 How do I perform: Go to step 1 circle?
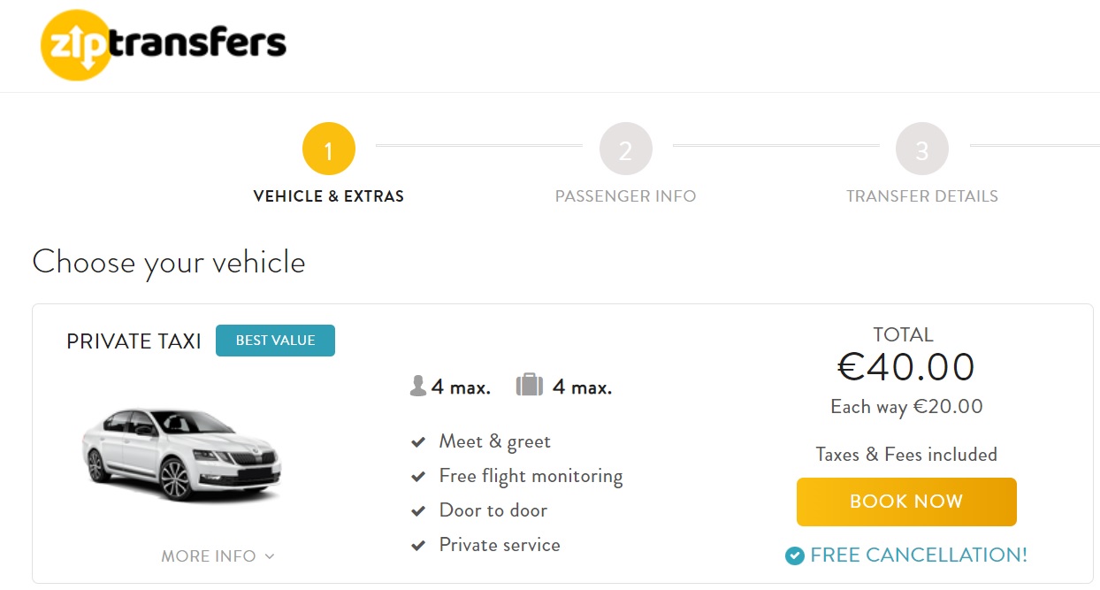click(329, 149)
